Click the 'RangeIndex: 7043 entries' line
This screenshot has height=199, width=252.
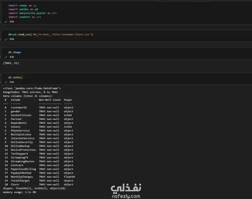pyautogui.click(x=30, y=92)
